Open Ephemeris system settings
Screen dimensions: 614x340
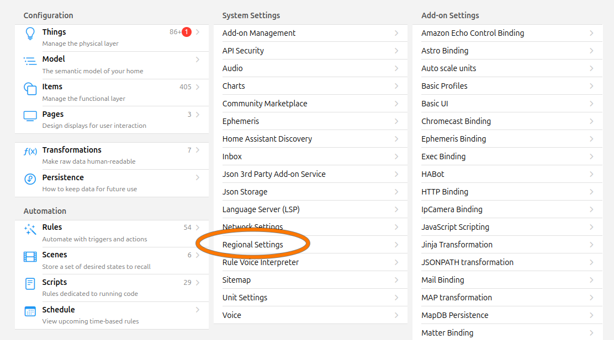click(x=310, y=121)
